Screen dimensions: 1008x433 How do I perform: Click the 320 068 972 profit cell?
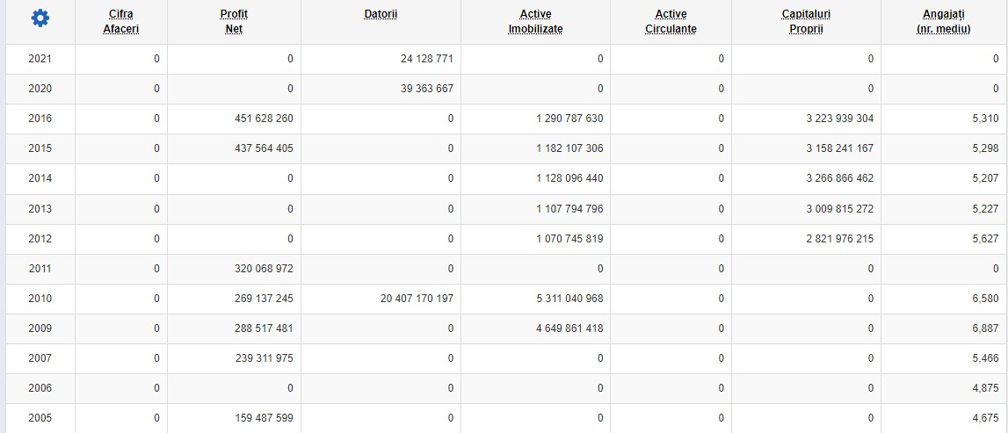[x=259, y=269]
